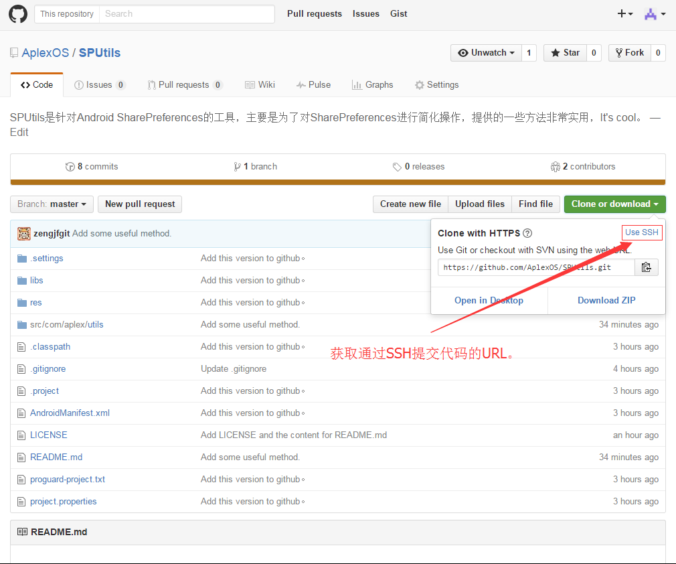Edit the repository description

19,133
